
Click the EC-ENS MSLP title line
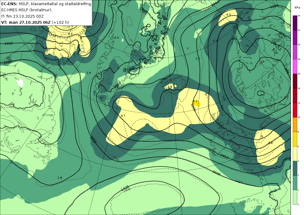tap(46, 4)
